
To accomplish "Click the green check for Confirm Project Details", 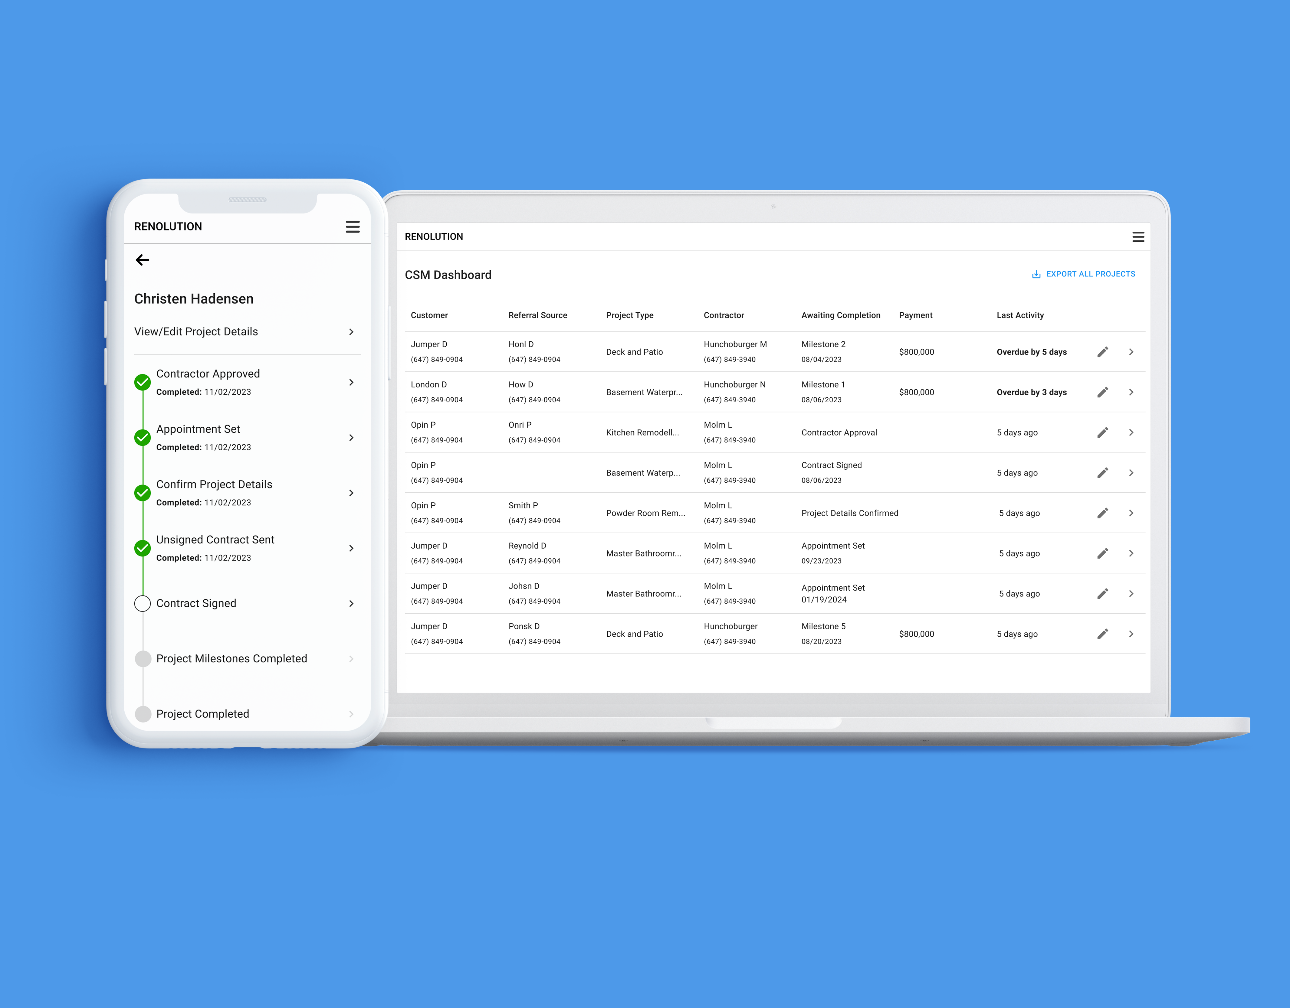I will click(142, 493).
